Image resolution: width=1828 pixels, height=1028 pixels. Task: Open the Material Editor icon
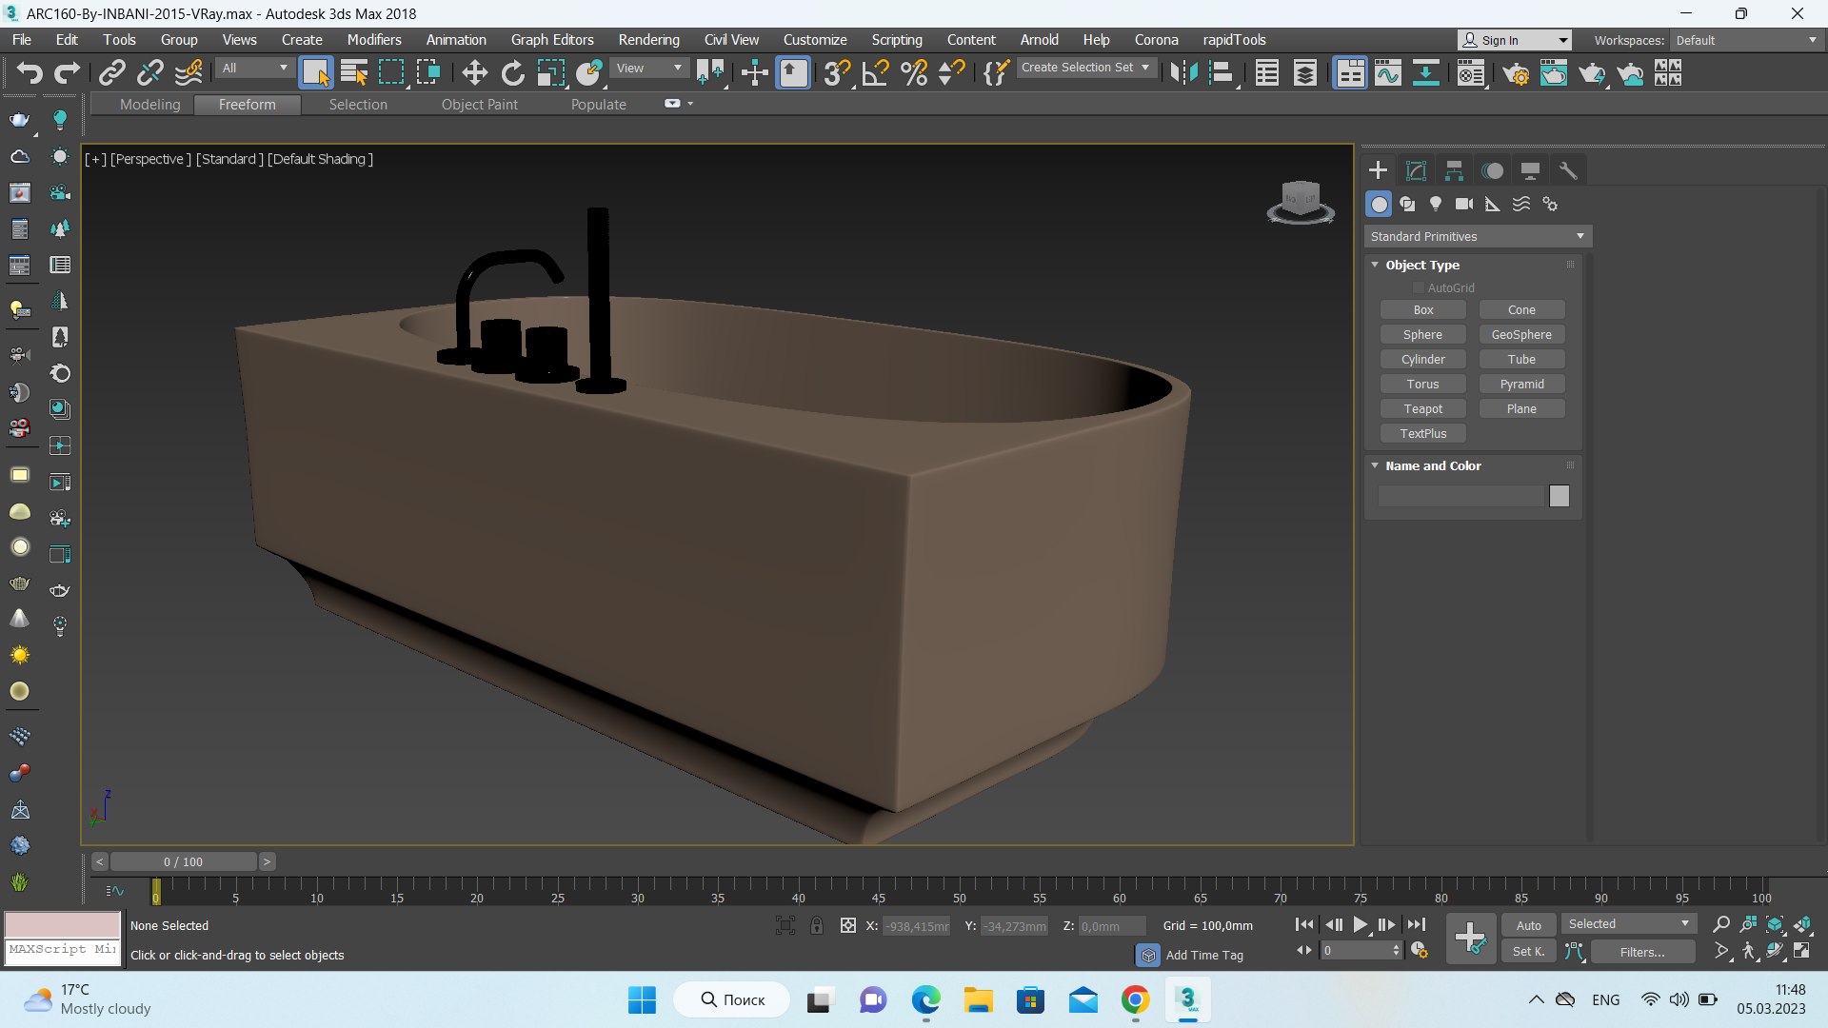pos(1471,72)
